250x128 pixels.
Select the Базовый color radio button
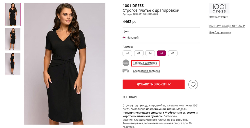tap(124, 38)
